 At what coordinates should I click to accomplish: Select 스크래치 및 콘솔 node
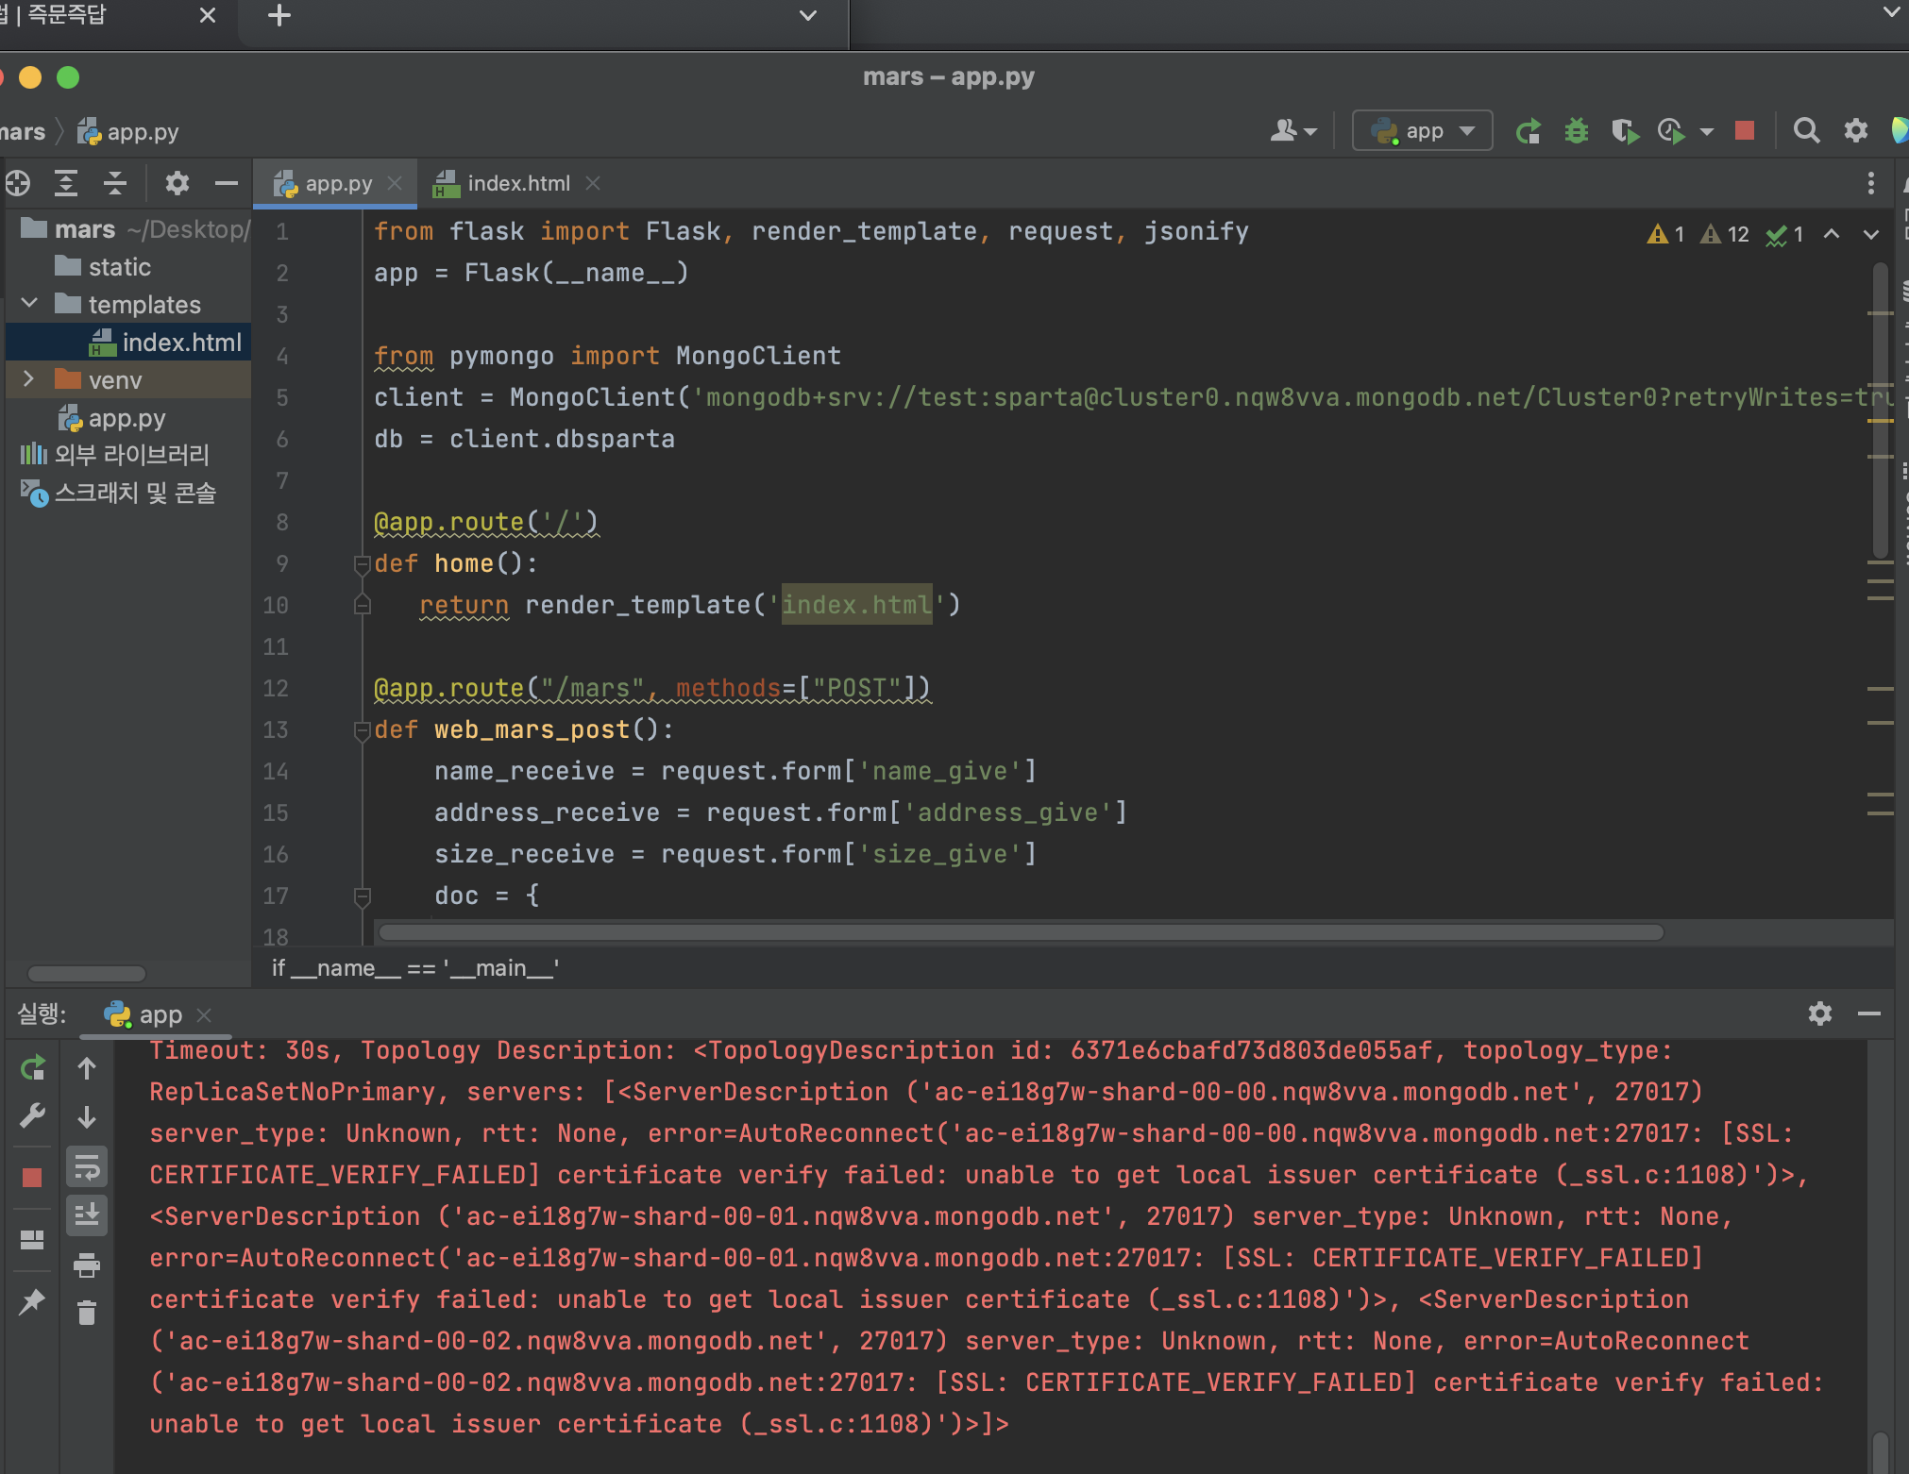click(128, 493)
